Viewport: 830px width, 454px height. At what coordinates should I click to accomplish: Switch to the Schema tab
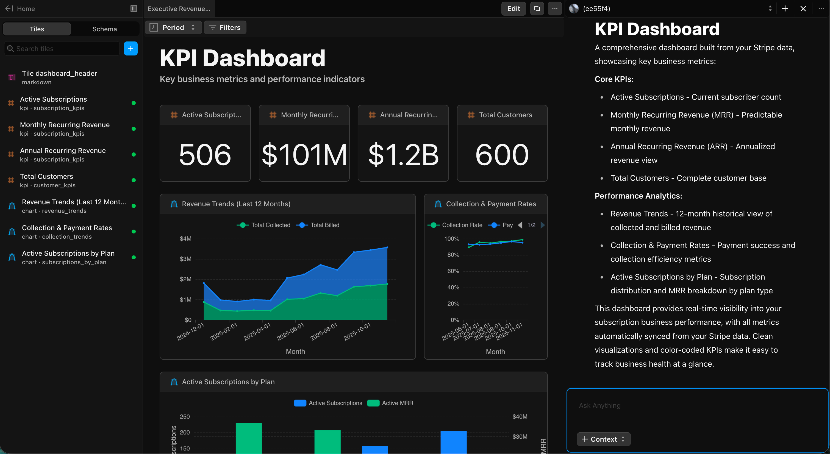(x=104, y=29)
